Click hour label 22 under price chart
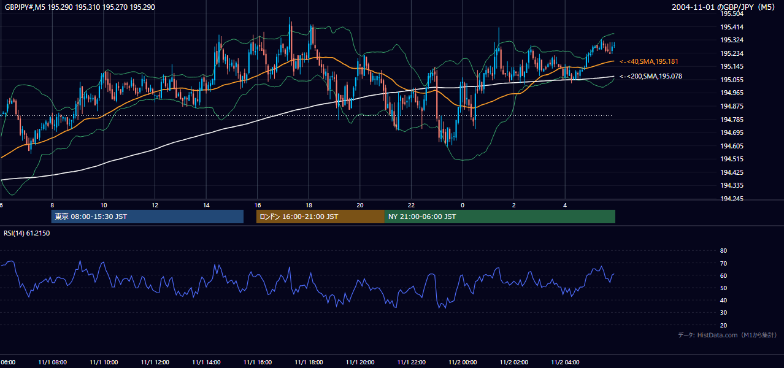This screenshot has height=368, width=784. 412,205
